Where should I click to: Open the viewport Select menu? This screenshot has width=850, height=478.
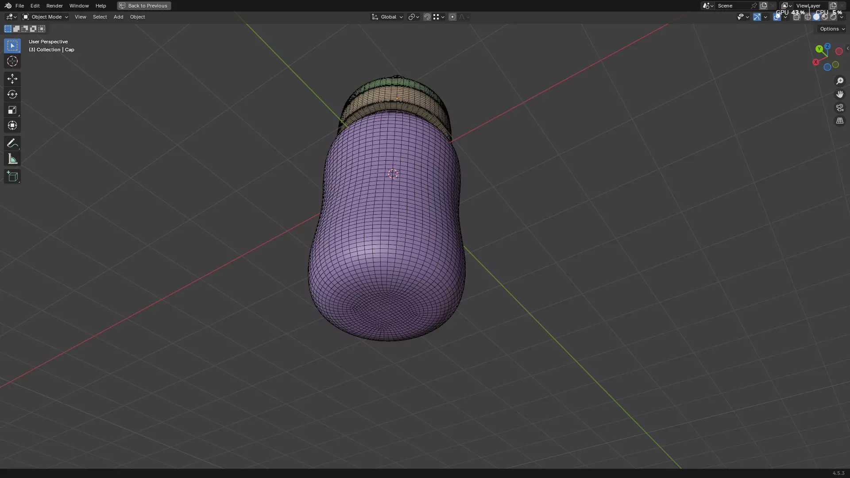click(100, 17)
